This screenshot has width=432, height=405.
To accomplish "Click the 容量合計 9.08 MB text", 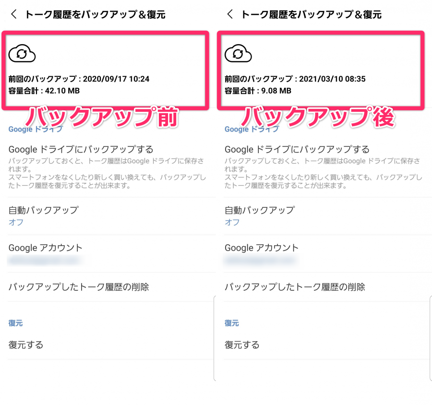I will 258,91.
